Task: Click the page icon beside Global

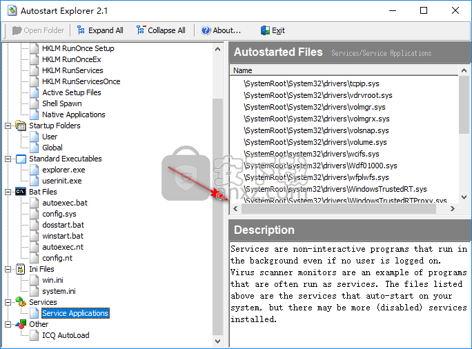Action: [x=35, y=148]
